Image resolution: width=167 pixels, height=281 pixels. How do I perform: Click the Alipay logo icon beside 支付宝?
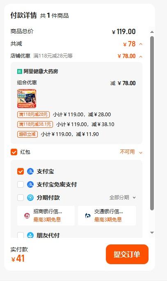click(30, 171)
